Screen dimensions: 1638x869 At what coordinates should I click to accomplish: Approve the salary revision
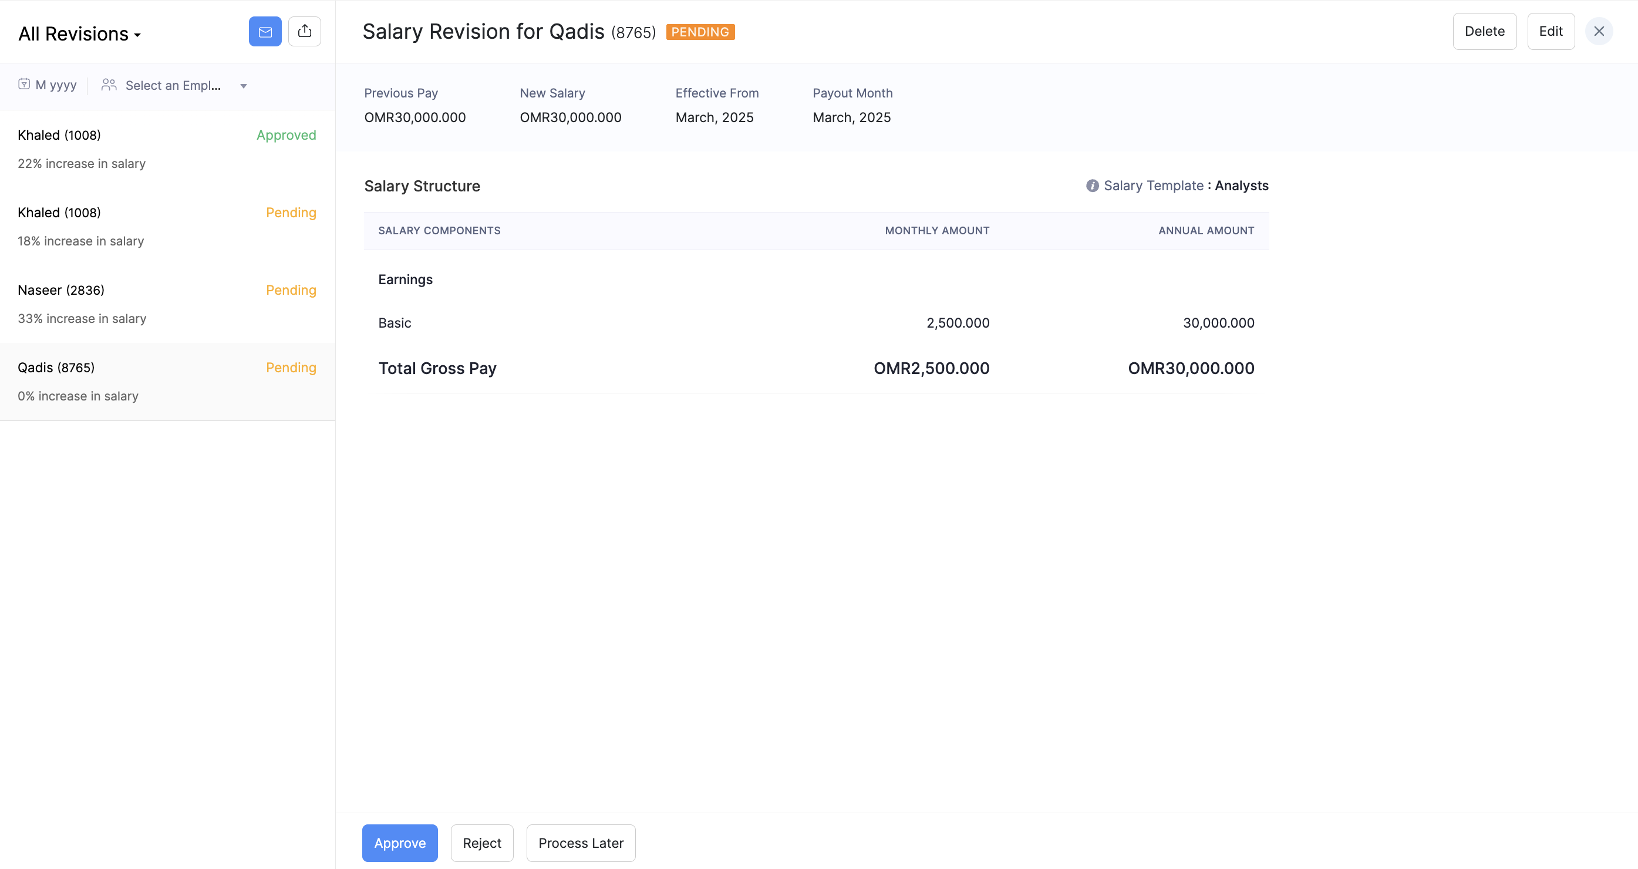(x=399, y=843)
